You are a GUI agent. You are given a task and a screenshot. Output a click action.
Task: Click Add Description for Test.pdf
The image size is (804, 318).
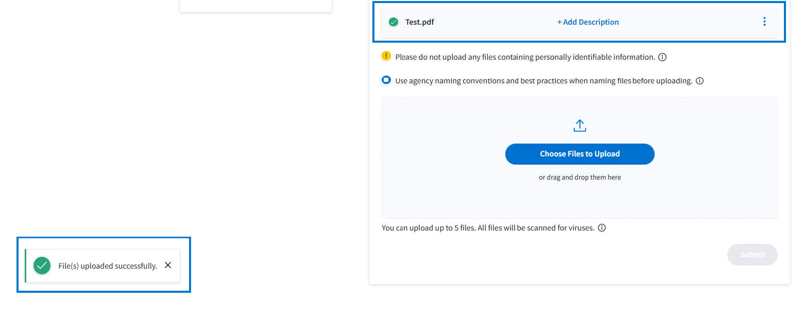(588, 22)
